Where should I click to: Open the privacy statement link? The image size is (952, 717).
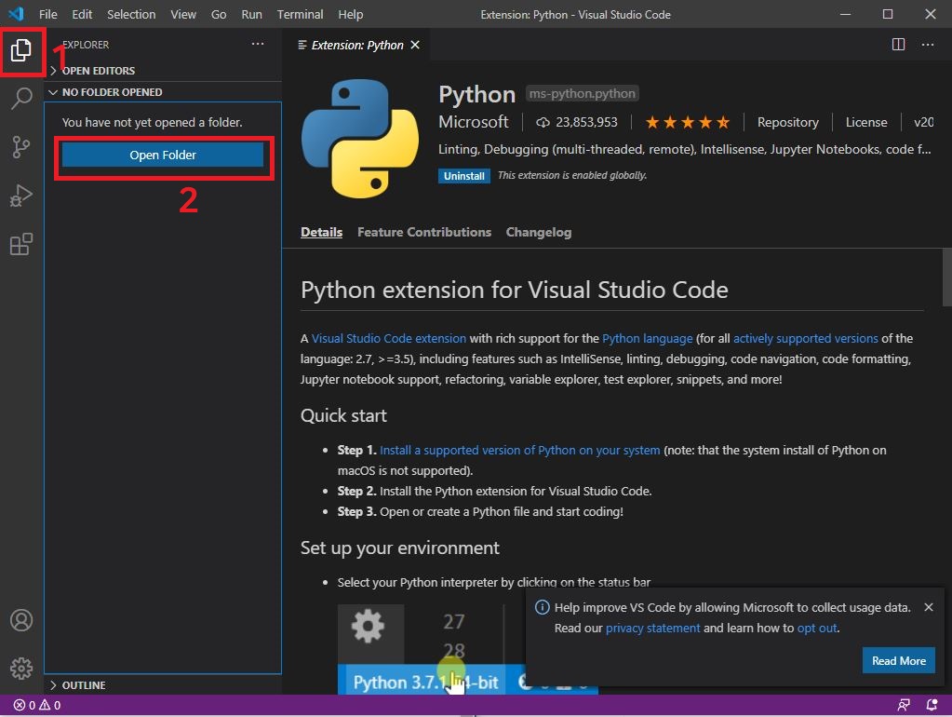(x=652, y=629)
